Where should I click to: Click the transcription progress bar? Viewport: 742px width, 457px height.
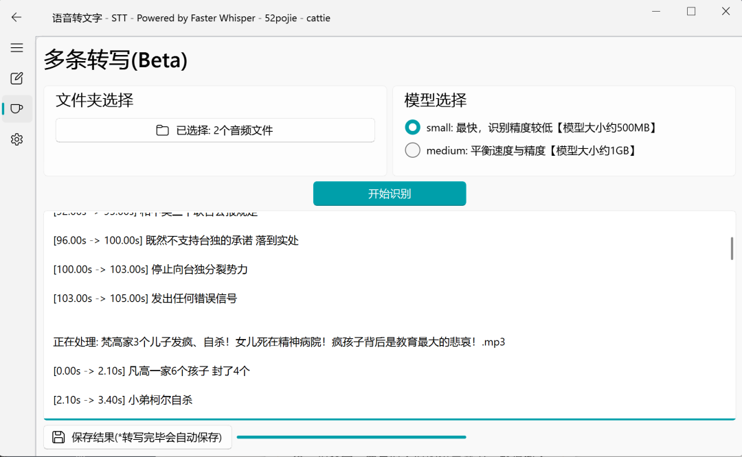pos(351,437)
